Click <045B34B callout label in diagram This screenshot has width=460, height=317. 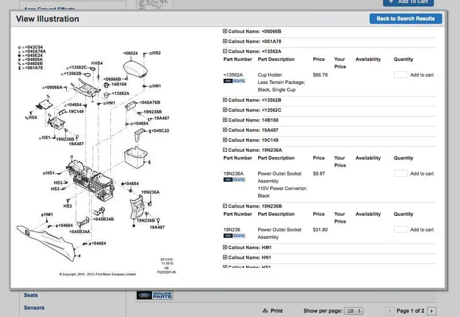click(103, 219)
